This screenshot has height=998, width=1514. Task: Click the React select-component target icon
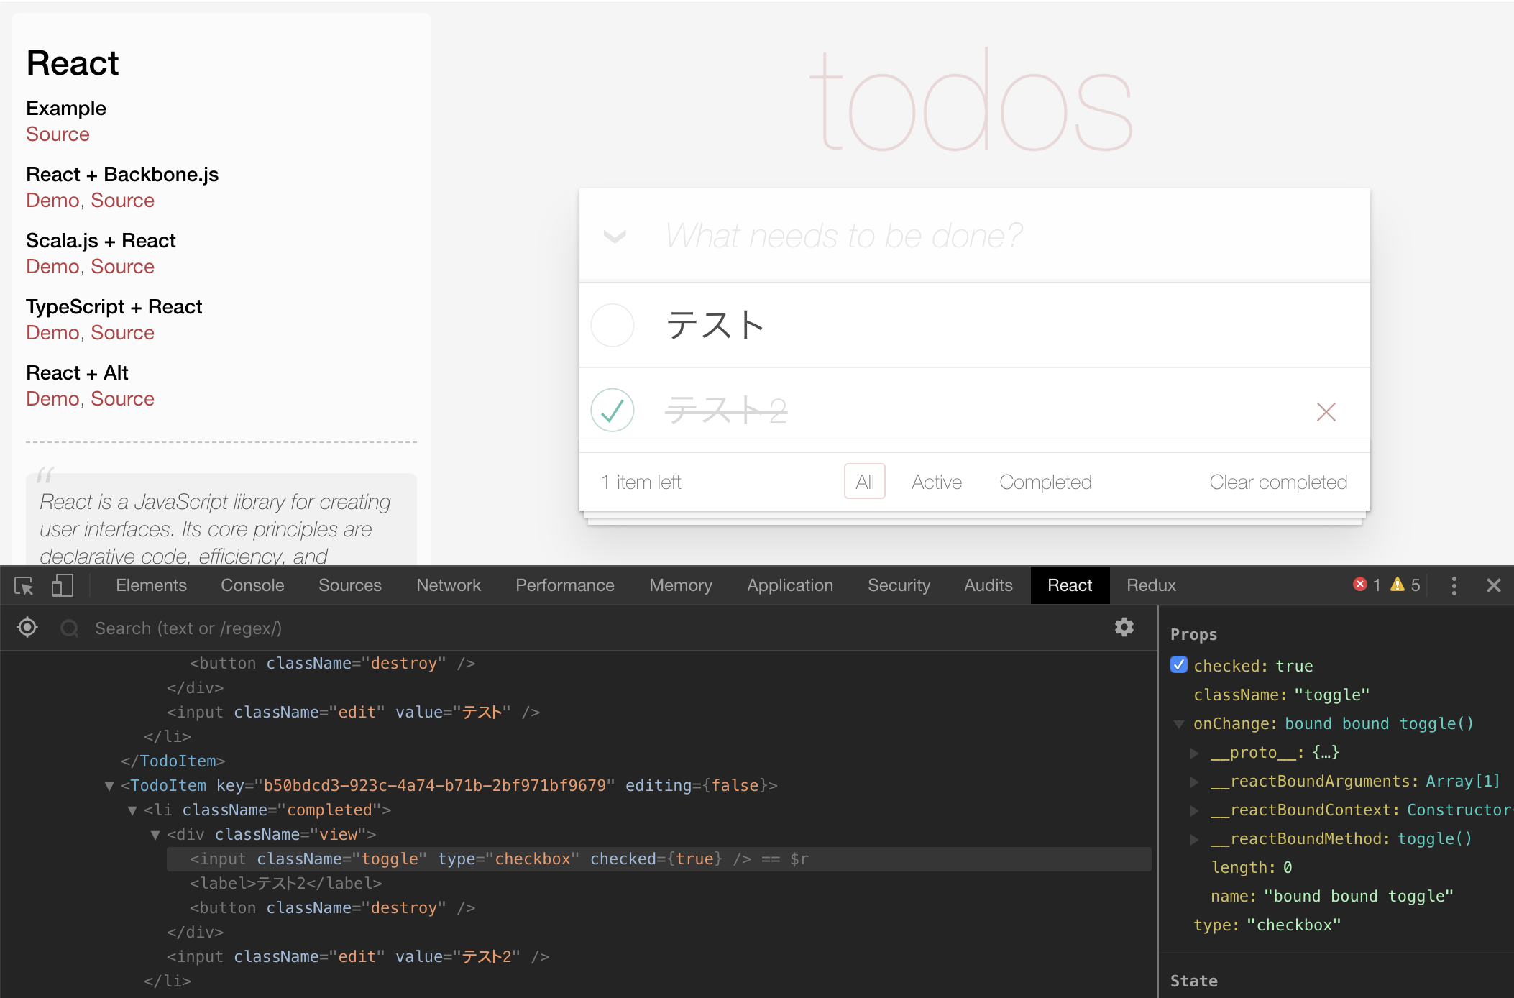[x=27, y=628]
